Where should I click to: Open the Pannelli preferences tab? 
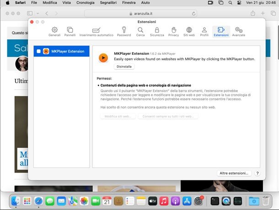pyautogui.click(x=70, y=32)
